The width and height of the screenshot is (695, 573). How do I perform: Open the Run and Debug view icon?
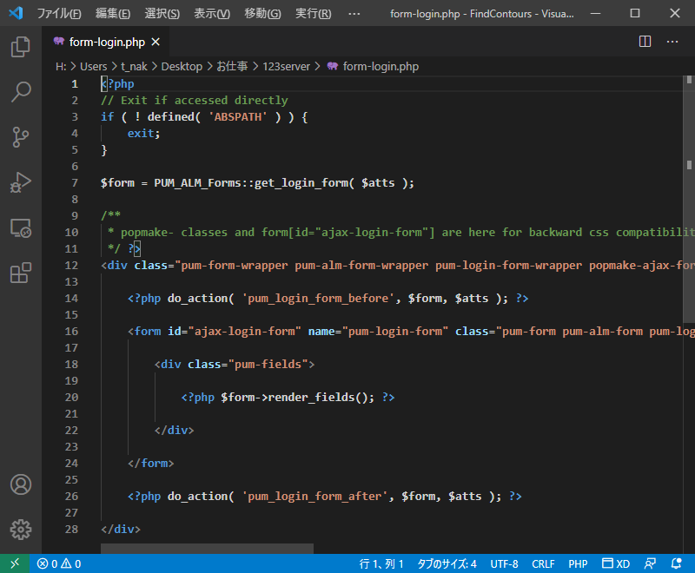click(20, 182)
